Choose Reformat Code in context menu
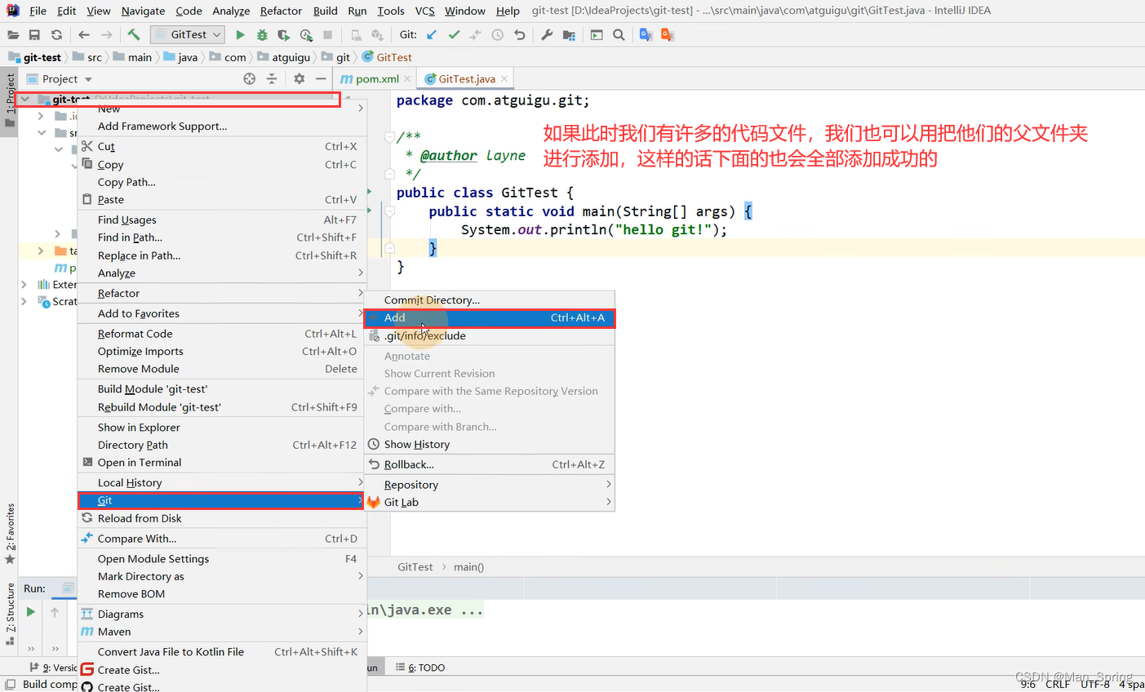 (221, 333)
